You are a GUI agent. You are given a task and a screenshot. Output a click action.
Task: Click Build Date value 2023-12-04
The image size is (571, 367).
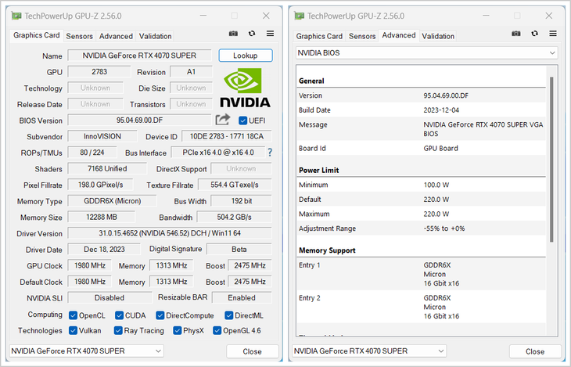(441, 110)
